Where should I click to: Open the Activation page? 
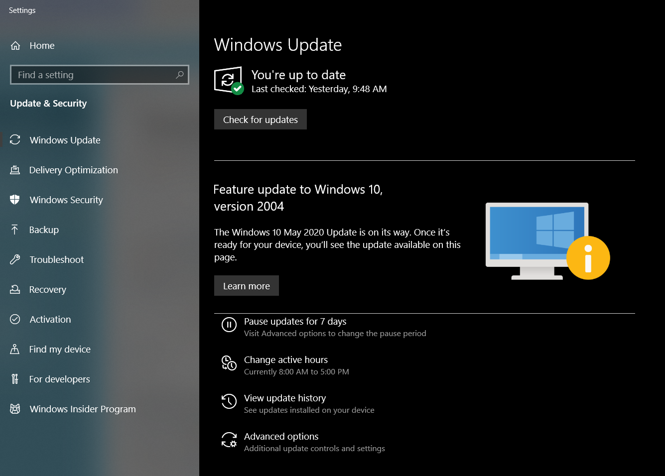click(50, 319)
